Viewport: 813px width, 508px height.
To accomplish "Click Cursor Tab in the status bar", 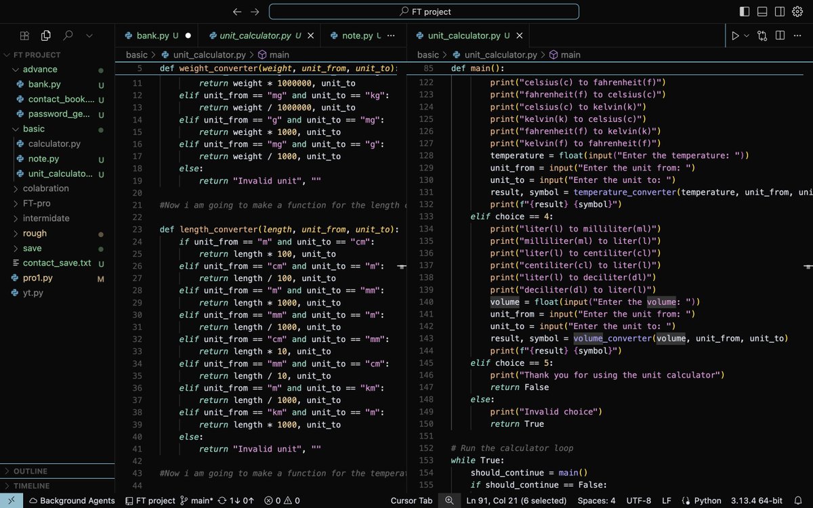I will point(411,501).
